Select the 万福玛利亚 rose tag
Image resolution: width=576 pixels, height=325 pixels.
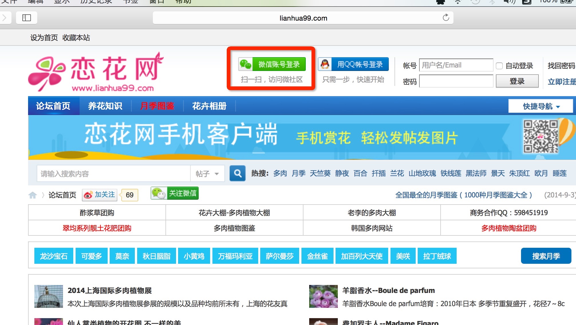tap(235, 256)
